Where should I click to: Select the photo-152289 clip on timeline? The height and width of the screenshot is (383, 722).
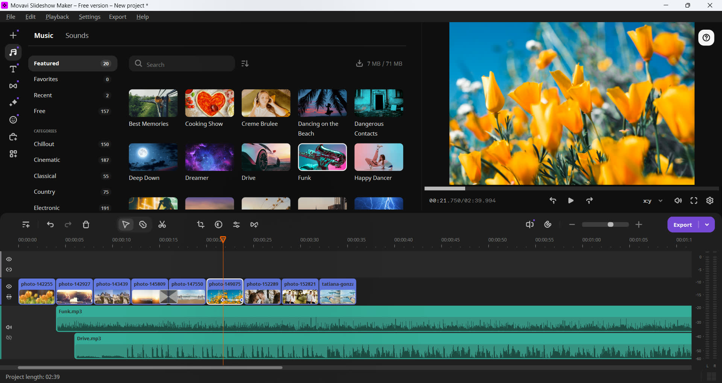pyautogui.click(x=262, y=291)
